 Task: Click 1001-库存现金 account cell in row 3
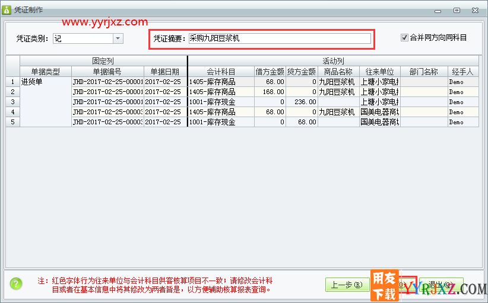pos(221,102)
